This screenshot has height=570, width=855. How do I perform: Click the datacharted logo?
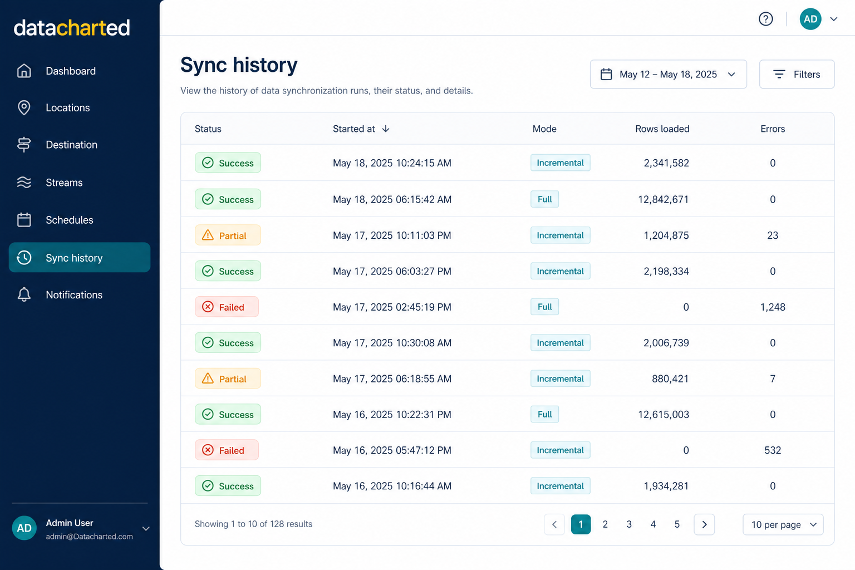(x=72, y=28)
